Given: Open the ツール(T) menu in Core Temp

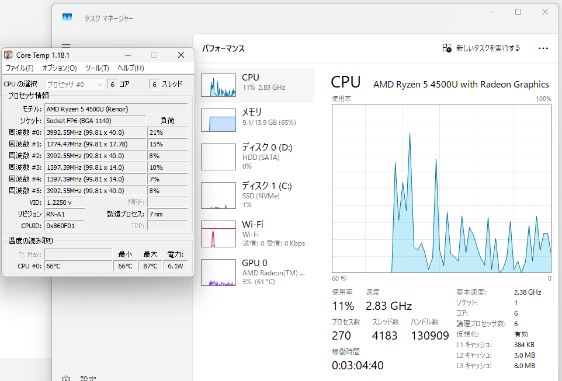Looking at the screenshot, I should [97, 68].
